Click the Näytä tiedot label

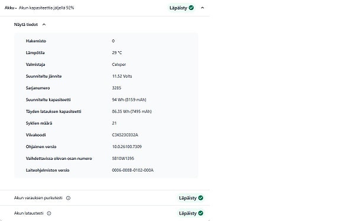(26, 24)
